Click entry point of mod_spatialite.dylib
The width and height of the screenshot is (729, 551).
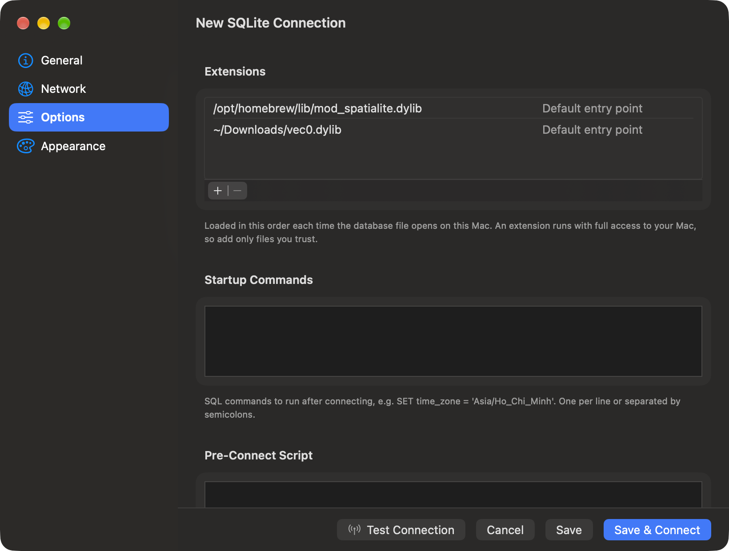point(592,108)
